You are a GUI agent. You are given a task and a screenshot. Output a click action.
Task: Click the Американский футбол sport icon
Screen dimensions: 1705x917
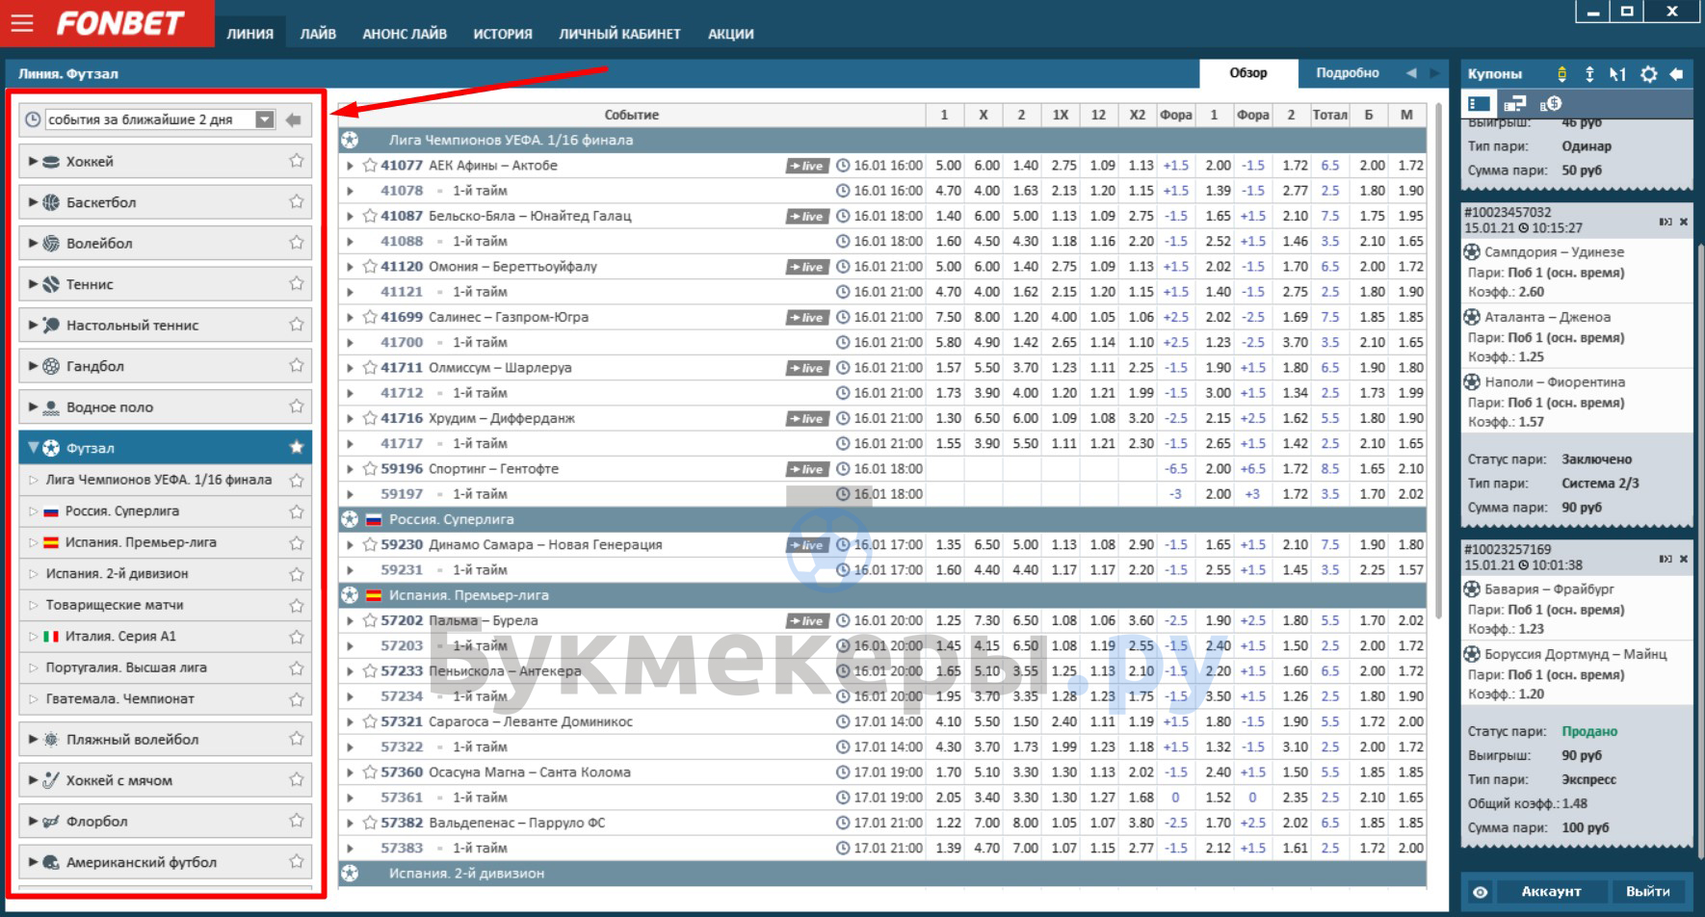(x=51, y=862)
